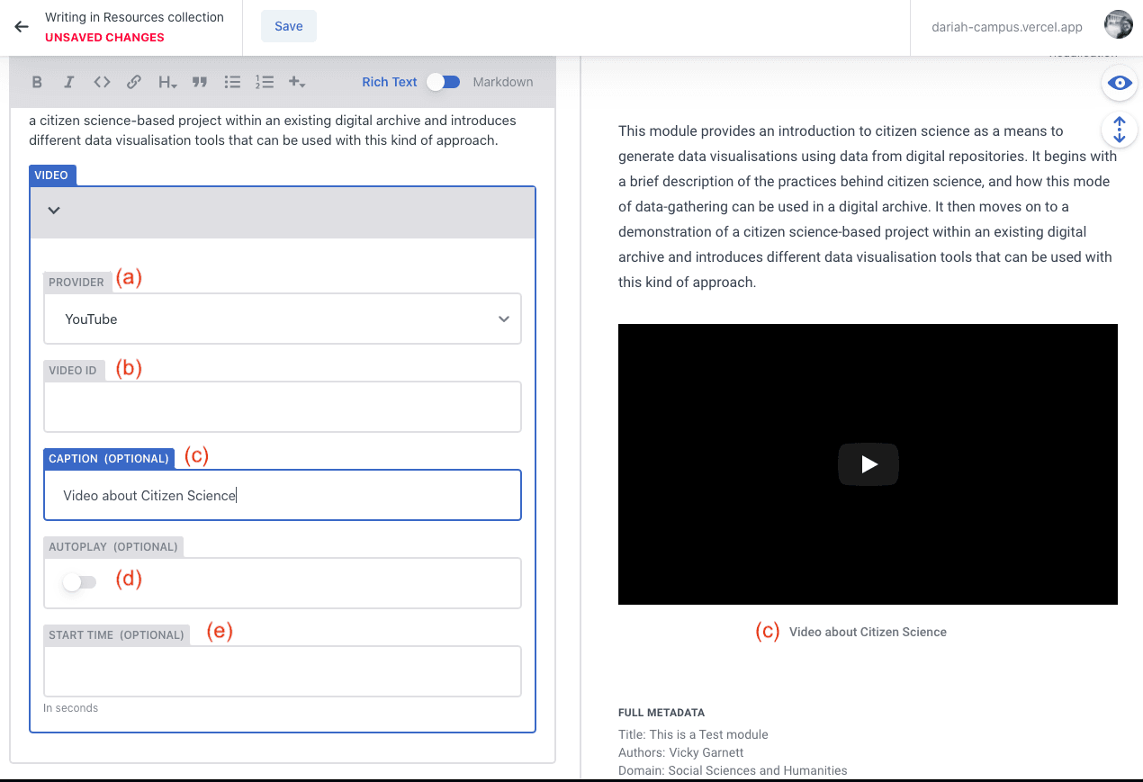Click the sync scroll arrows icon
This screenshot has width=1143, height=782.
1120,130
